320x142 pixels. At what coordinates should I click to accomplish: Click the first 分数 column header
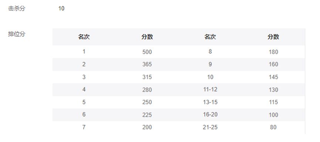point(147,37)
